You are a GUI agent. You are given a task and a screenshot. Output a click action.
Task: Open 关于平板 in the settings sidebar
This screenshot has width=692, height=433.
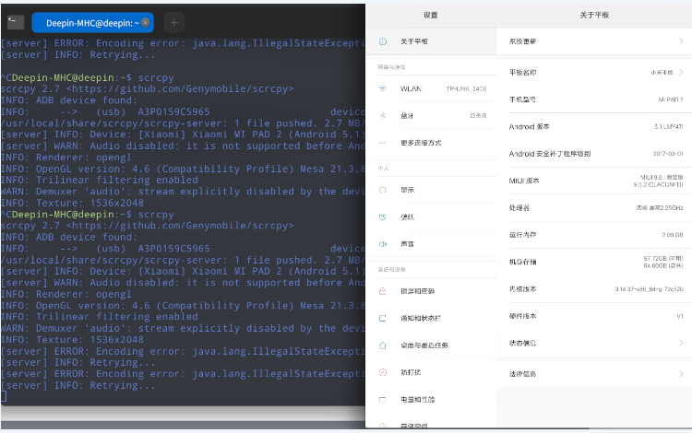pos(431,41)
